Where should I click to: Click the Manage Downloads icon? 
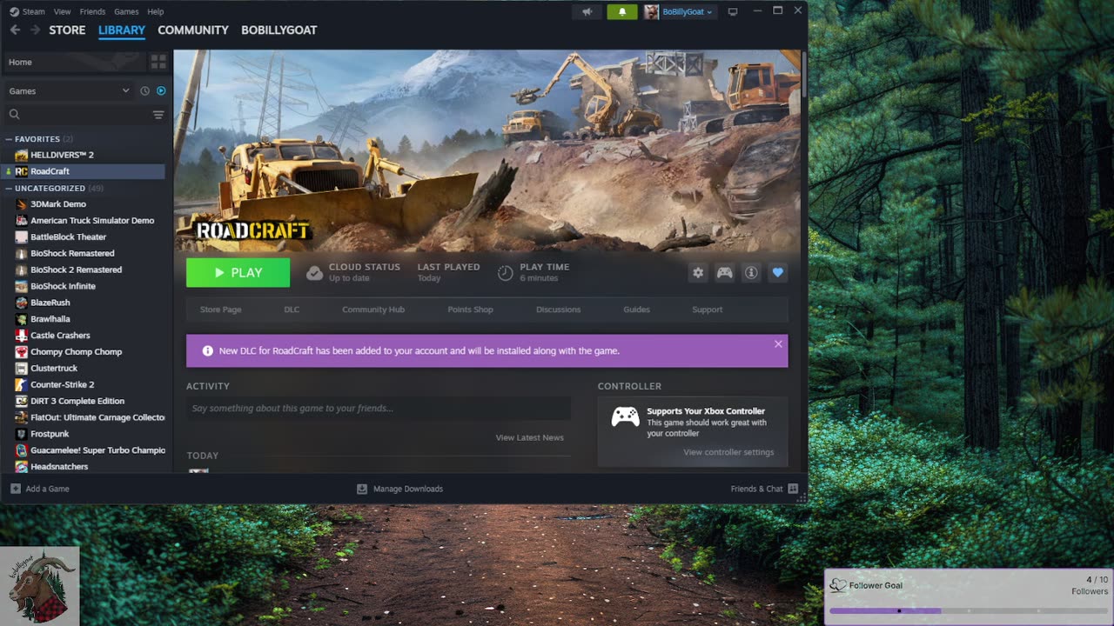coord(362,489)
